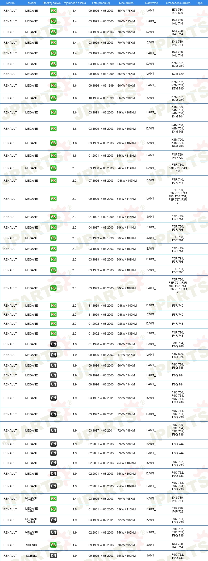Click the 'Pojemność silnika' column header

pos(74,3)
